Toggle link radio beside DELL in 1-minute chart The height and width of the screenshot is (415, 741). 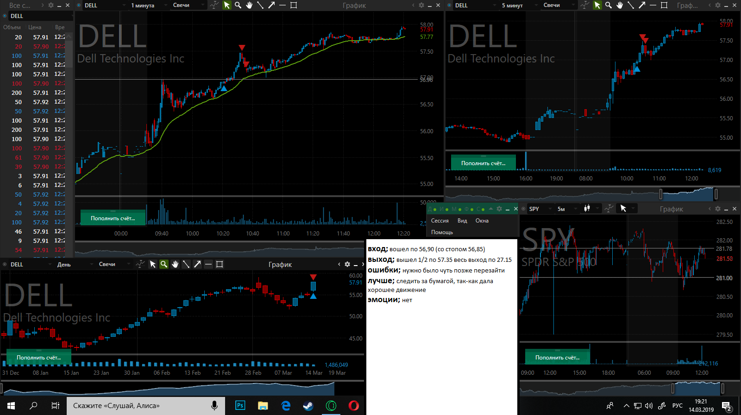(79, 5)
